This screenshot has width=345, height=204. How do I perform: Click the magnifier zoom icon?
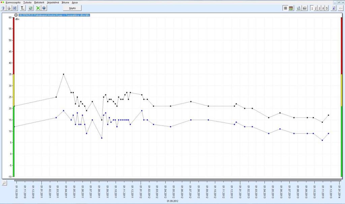(4, 183)
